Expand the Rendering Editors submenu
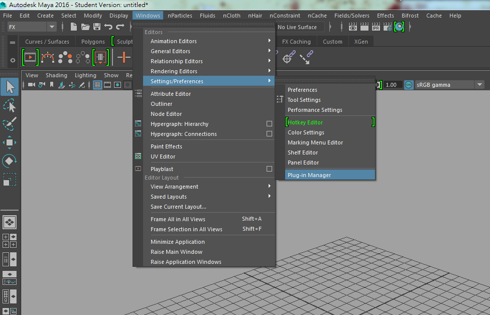Screen dimensions: 490x315 (x=209, y=71)
